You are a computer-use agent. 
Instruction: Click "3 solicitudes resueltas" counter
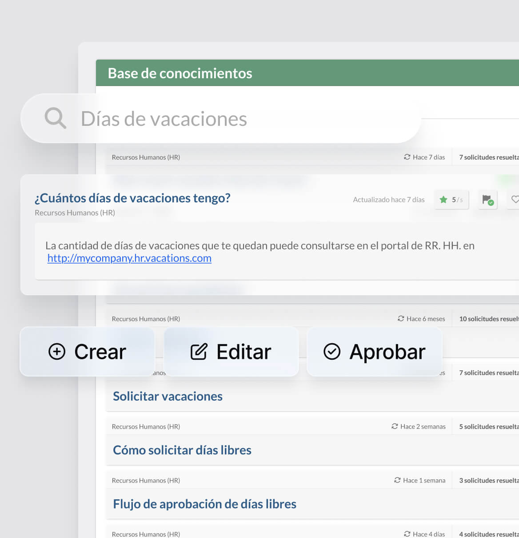pyautogui.click(x=489, y=480)
